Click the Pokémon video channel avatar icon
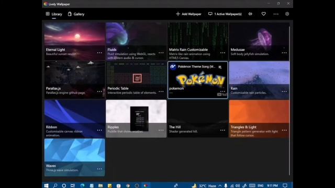 pyautogui.click(x=173, y=67)
